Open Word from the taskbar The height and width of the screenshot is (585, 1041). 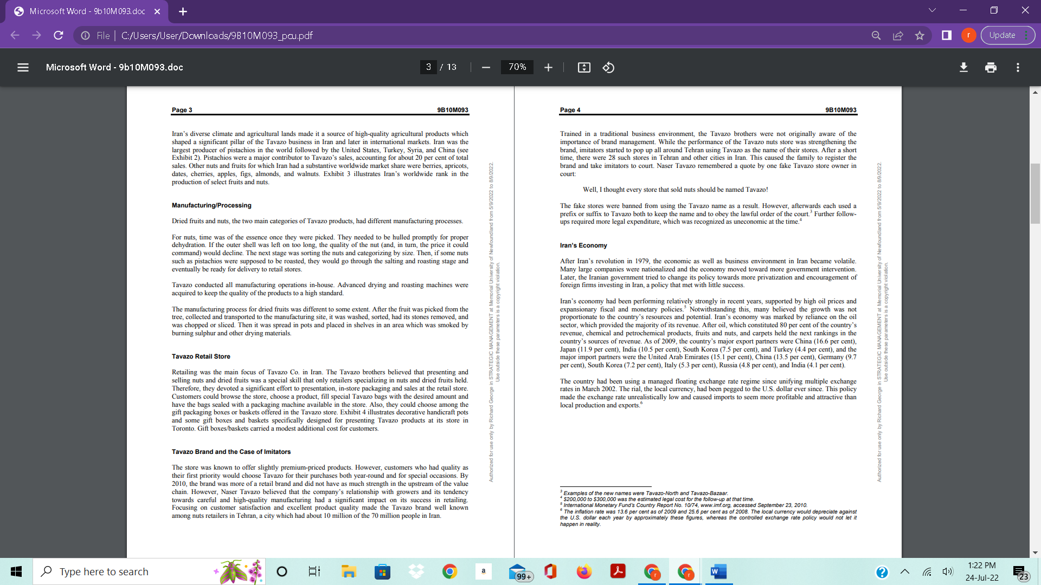click(x=718, y=571)
